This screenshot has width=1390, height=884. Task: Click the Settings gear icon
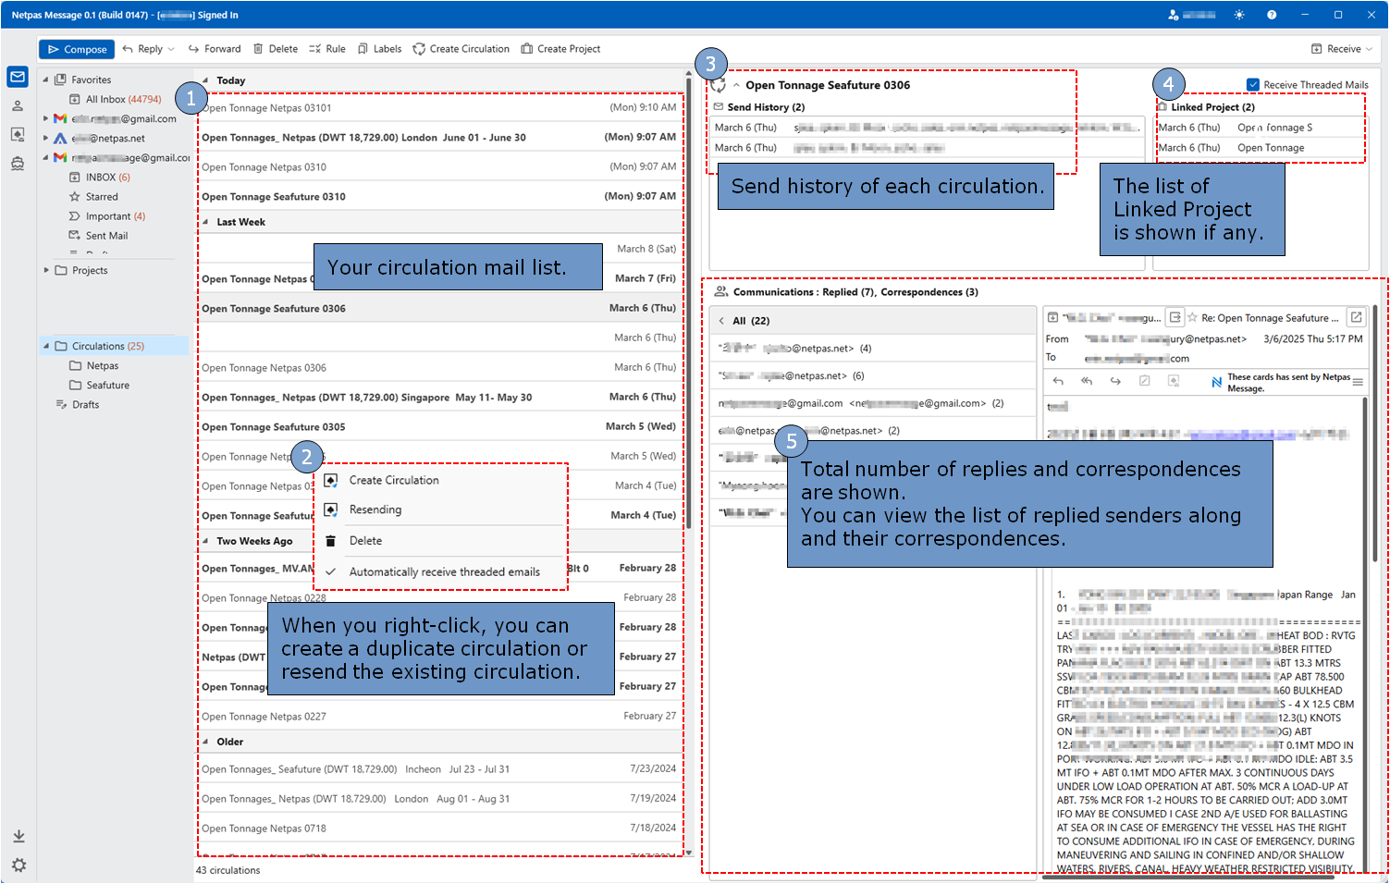pos(18,865)
